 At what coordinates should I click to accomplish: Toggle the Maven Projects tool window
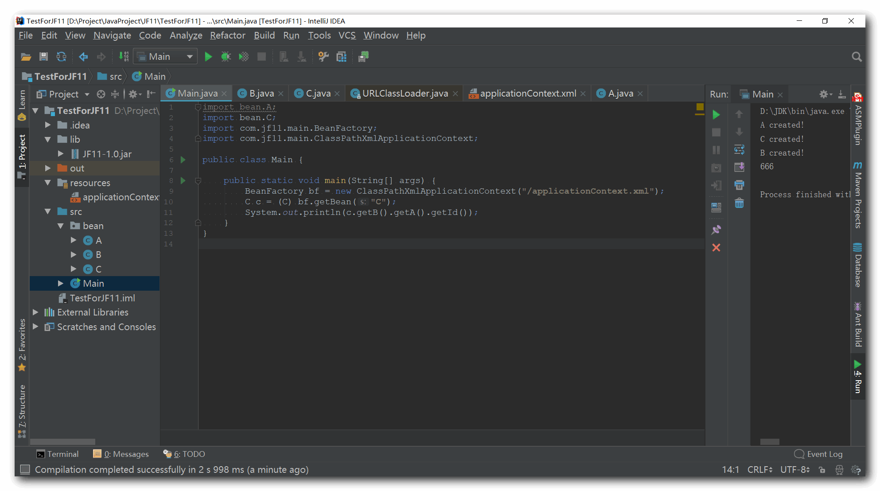click(x=858, y=195)
